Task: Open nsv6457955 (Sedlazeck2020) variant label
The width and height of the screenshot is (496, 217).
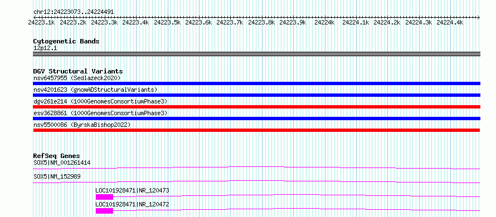Action: point(77,78)
